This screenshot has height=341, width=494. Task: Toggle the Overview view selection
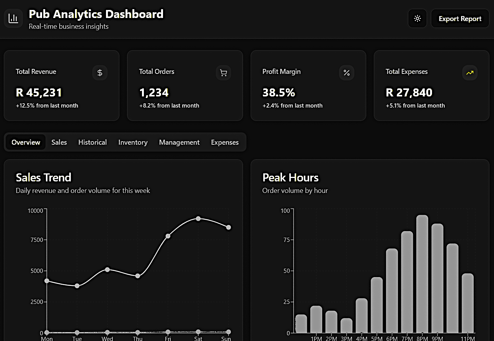25,142
